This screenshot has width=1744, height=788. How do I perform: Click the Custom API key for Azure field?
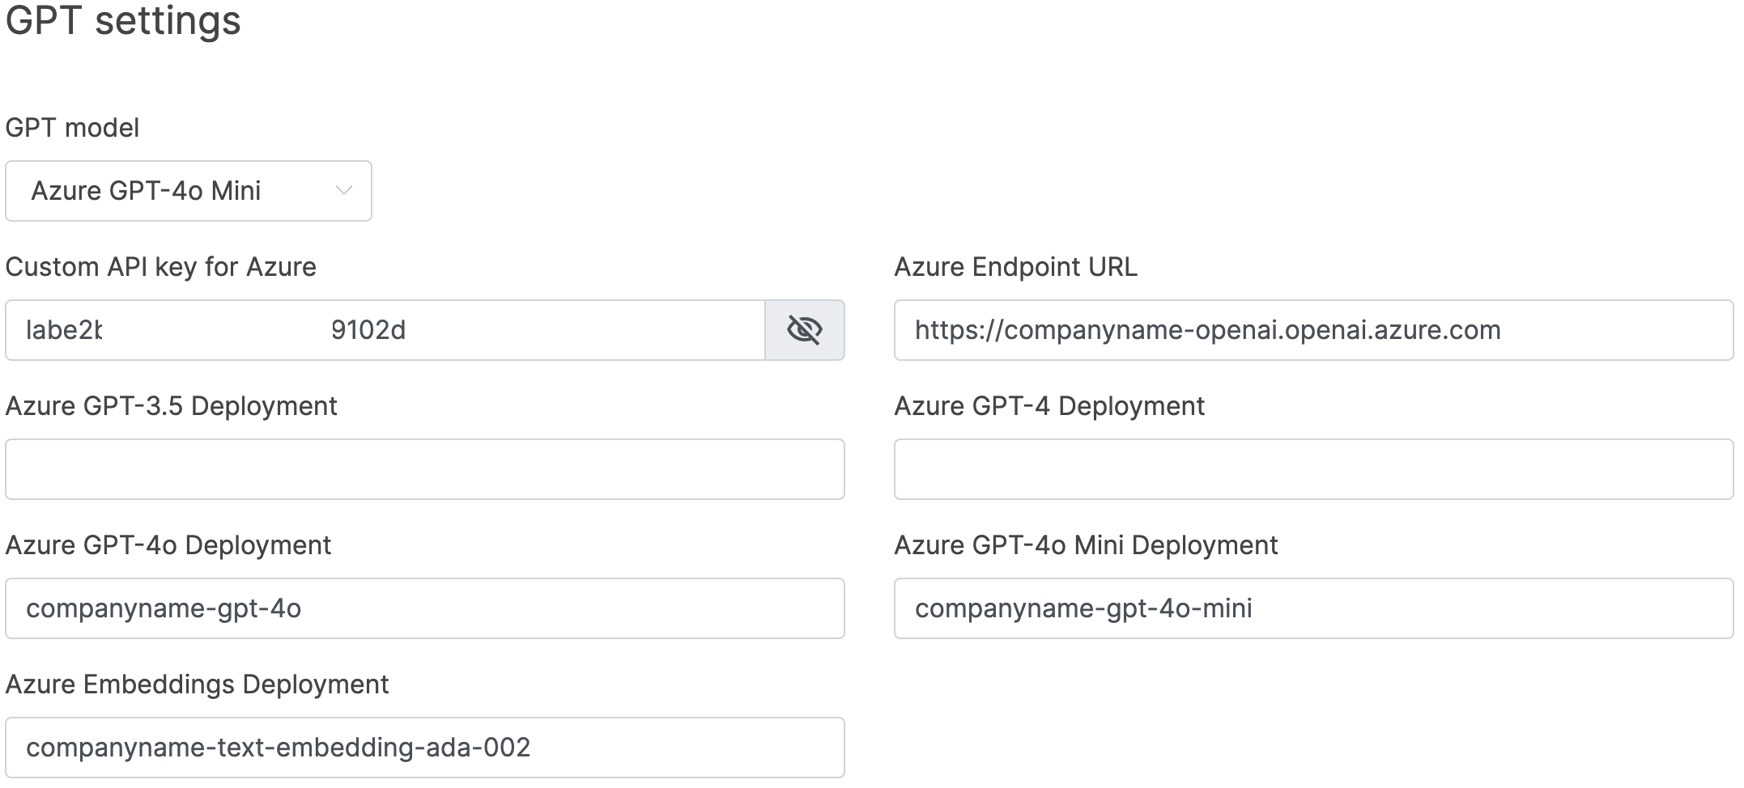pyautogui.click(x=385, y=330)
